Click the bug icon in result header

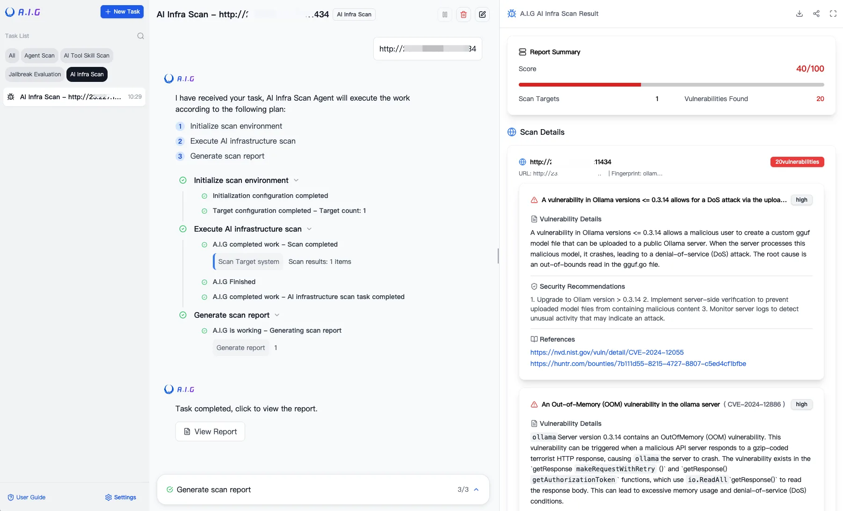(512, 14)
